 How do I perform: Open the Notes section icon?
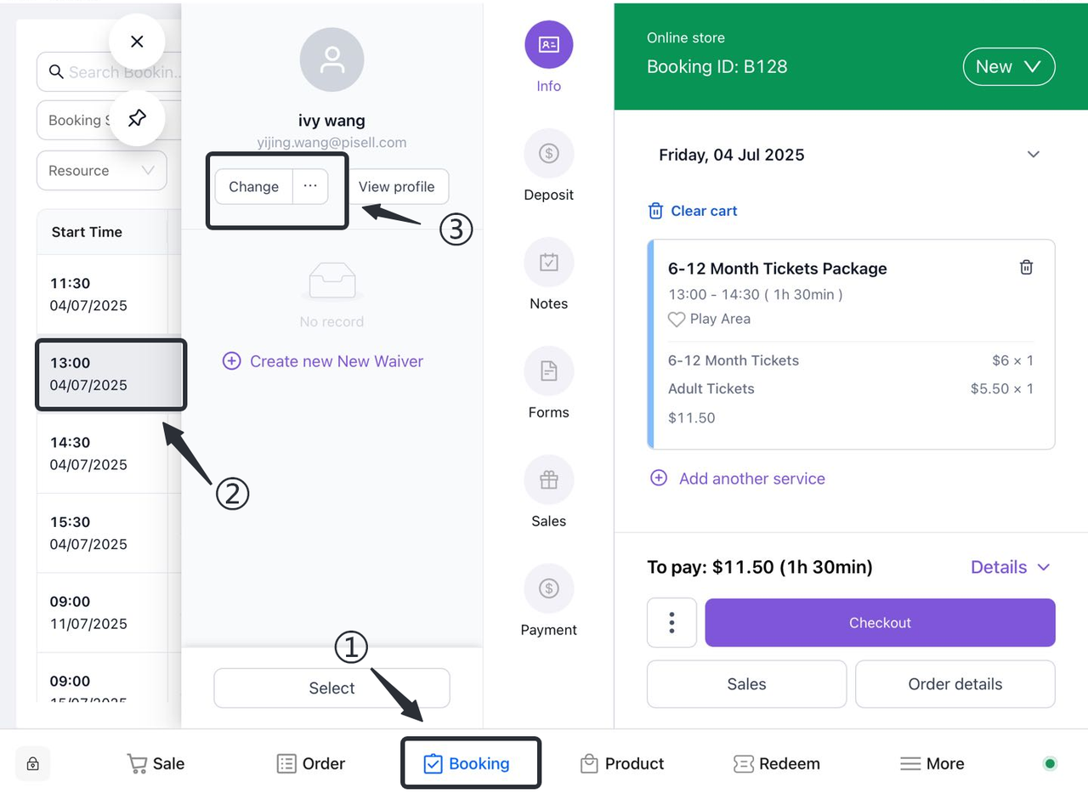coord(549,263)
